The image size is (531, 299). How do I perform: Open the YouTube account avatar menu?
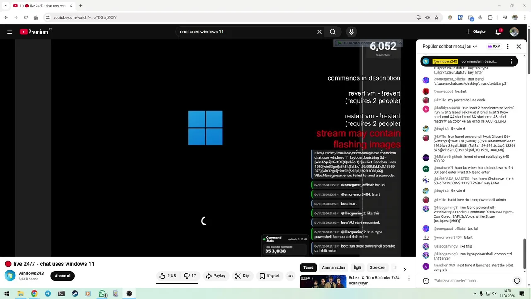[514, 32]
